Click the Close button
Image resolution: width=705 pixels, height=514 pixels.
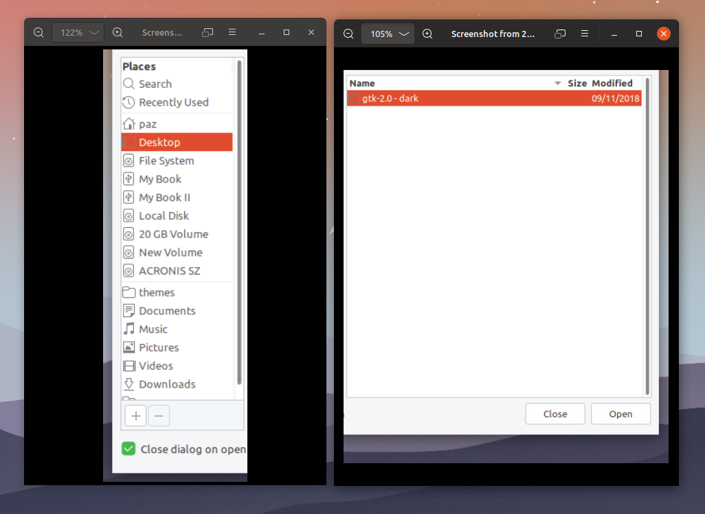click(x=555, y=414)
